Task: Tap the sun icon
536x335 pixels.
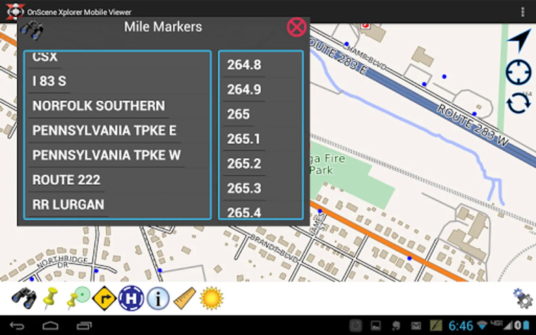Action: click(211, 298)
